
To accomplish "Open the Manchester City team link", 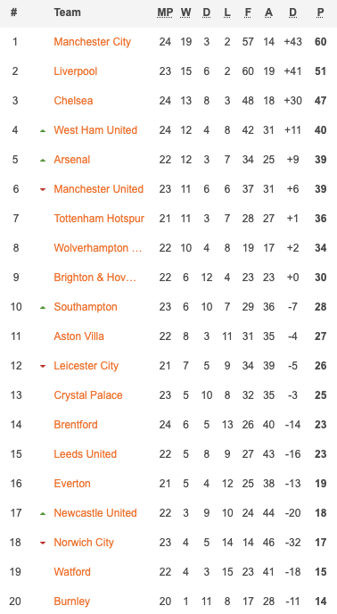I will coord(93,42).
